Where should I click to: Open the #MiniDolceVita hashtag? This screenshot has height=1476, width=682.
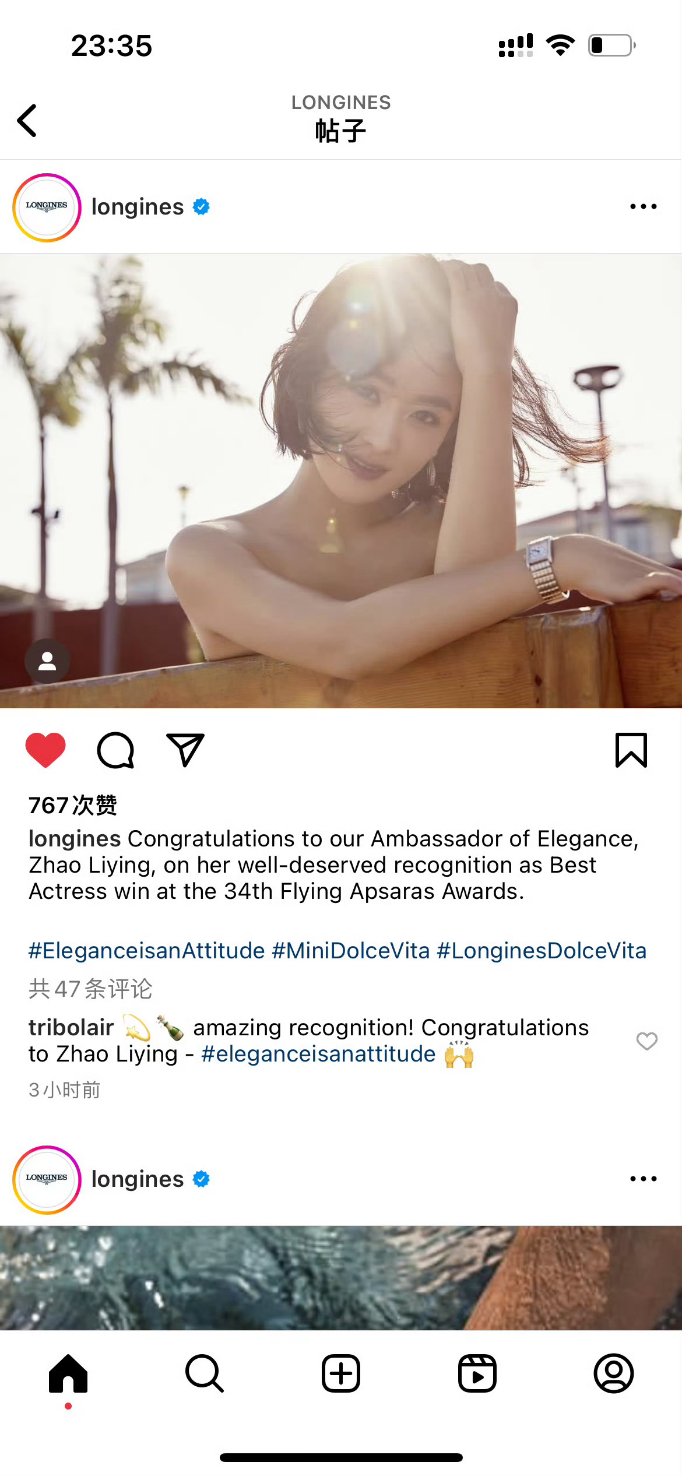click(351, 951)
